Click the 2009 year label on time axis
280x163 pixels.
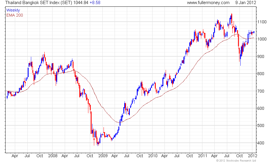[x=103, y=156]
